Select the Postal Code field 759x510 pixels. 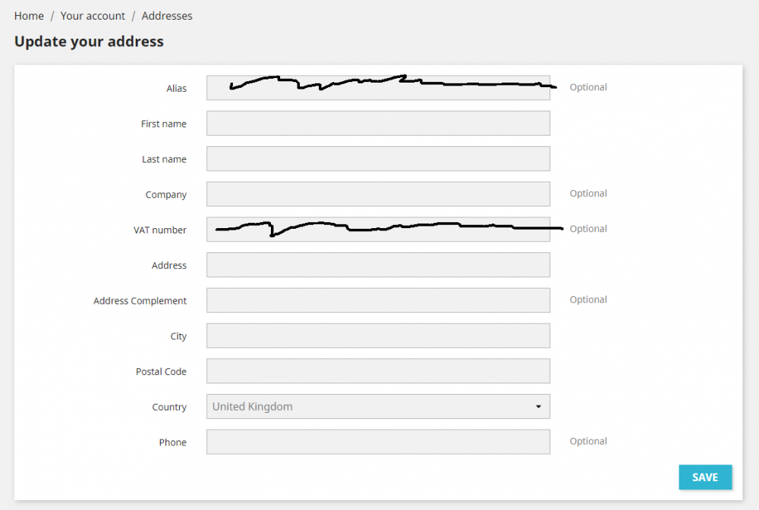point(378,371)
